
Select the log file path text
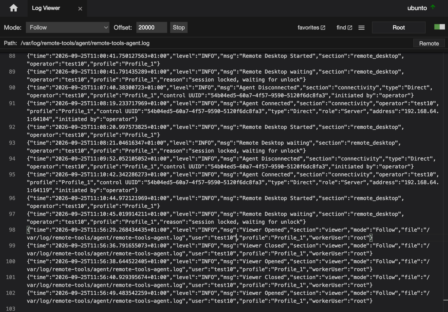(85, 43)
